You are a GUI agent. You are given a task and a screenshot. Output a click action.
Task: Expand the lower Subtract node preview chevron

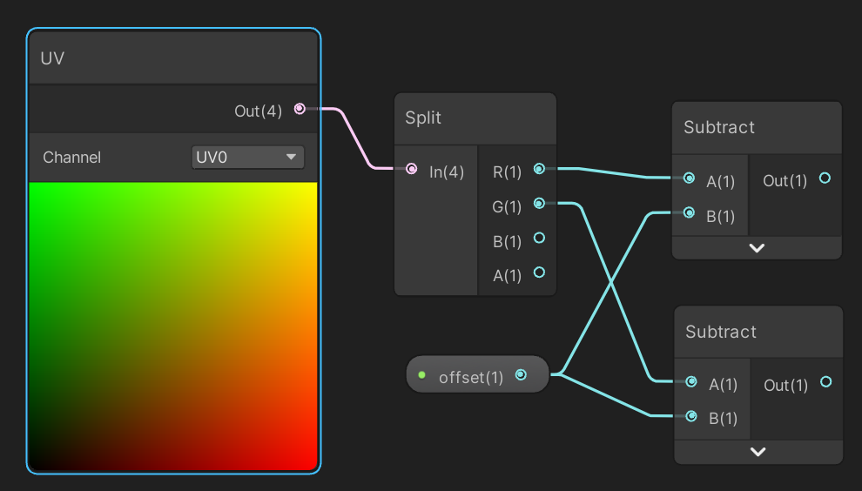pos(758,452)
